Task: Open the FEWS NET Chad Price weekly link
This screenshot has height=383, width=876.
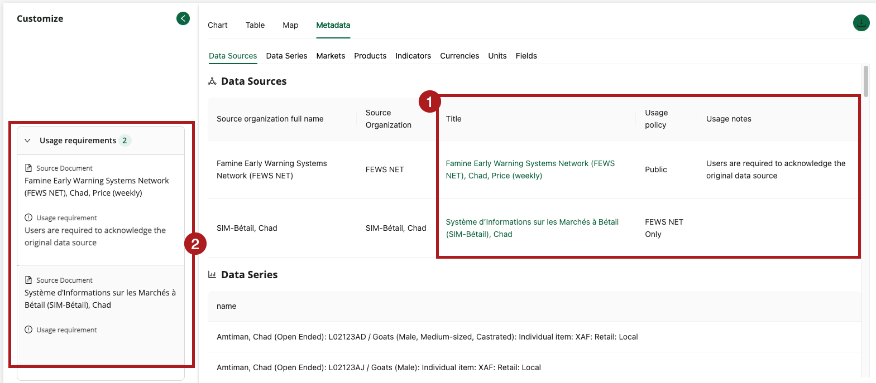Action: pyautogui.click(x=530, y=169)
